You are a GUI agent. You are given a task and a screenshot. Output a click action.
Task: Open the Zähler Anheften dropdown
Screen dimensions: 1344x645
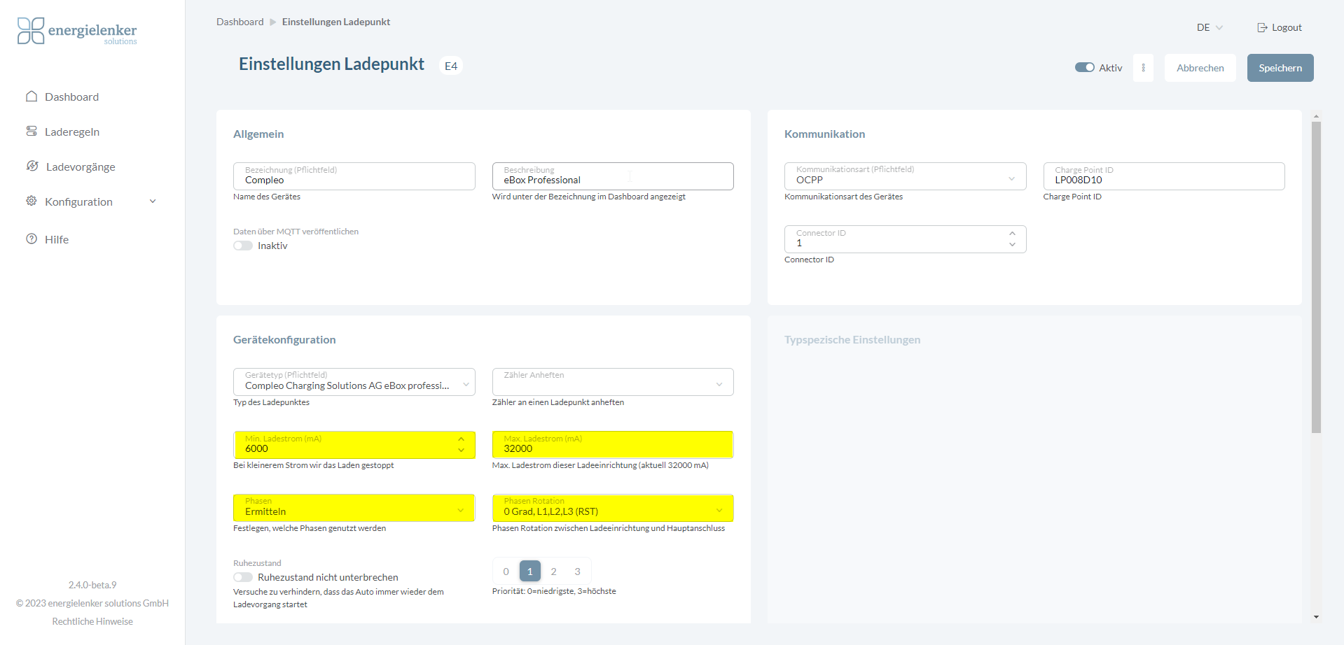pos(613,383)
